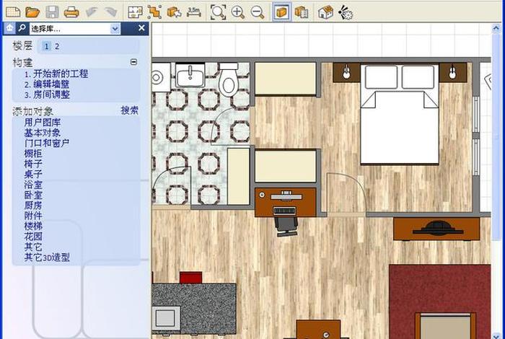Zoom in with the plus magnifier
Screen dimensions: 505x339
[x=238, y=12]
